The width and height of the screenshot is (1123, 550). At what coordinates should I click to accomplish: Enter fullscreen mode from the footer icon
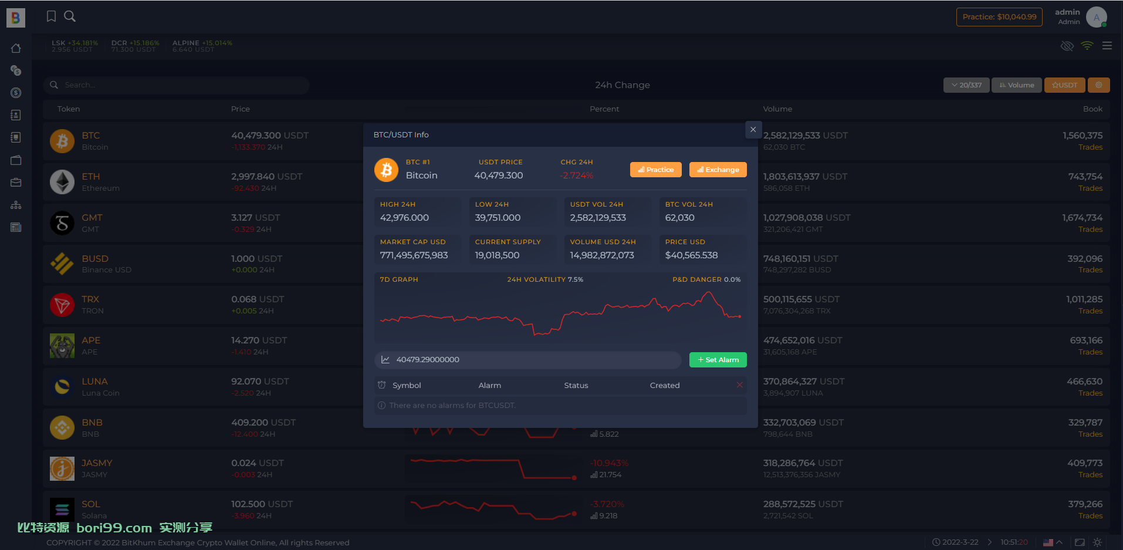click(x=1080, y=542)
